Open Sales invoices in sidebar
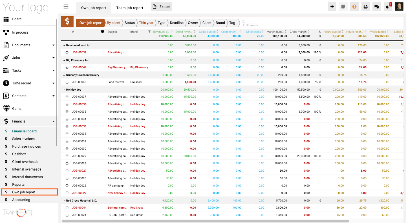This screenshot has width=406, height=223. 23,139
